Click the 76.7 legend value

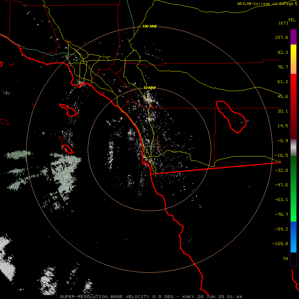coord(283,67)
